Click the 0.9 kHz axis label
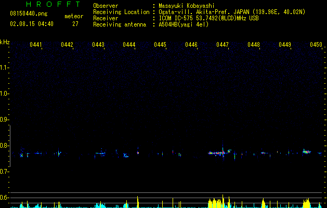This screenshot has height=208, width=327. click(5, 120)
